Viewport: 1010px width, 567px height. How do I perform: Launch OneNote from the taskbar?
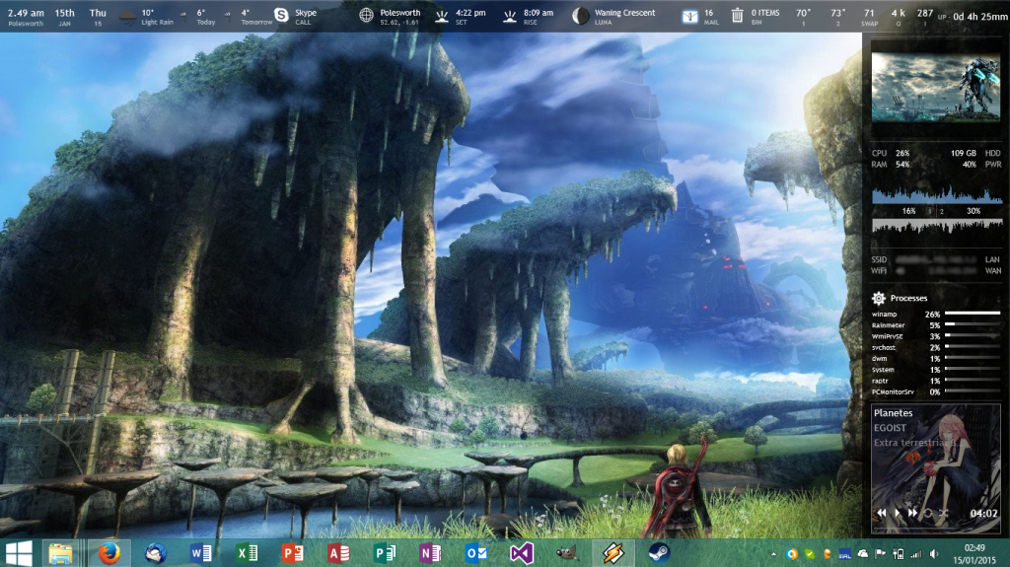[430, 553]
